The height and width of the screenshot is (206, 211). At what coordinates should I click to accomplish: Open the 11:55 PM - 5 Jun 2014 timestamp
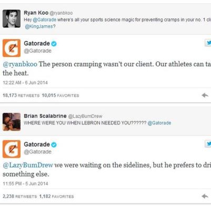25,183
